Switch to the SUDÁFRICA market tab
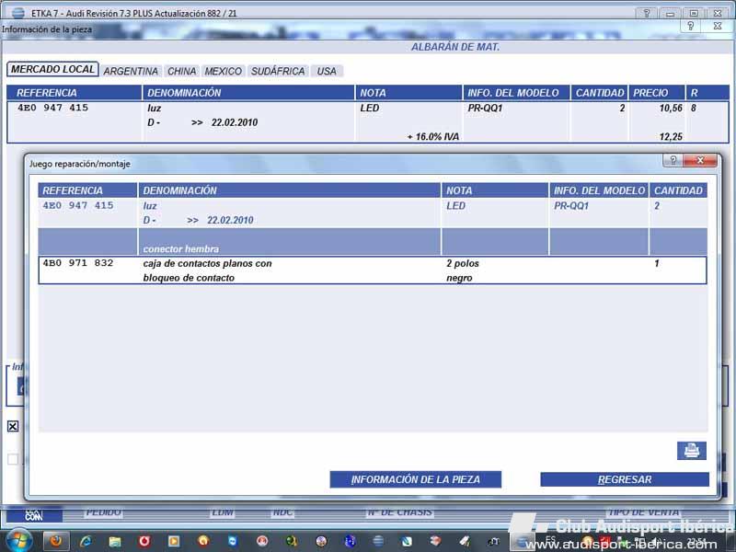 click(x=278, y=72)
